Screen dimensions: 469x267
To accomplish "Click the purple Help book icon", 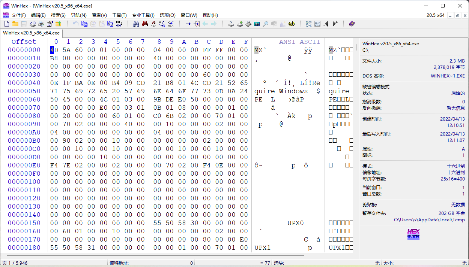I will [x=352, y=24].
